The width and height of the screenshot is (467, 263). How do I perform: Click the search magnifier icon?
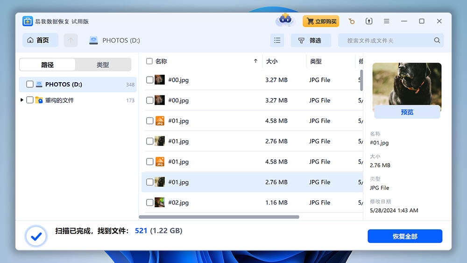tap(437, 40)
